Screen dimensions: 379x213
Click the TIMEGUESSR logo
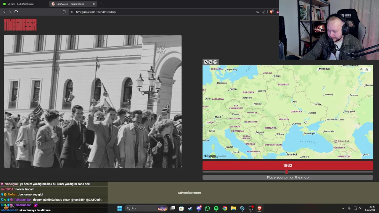click(x=20, y=25)
